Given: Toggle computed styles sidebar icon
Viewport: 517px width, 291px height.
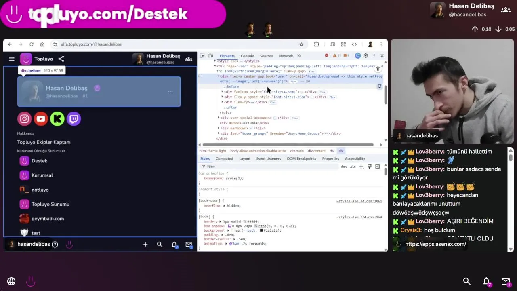Looking at the screenshot, I should (378, 167).
